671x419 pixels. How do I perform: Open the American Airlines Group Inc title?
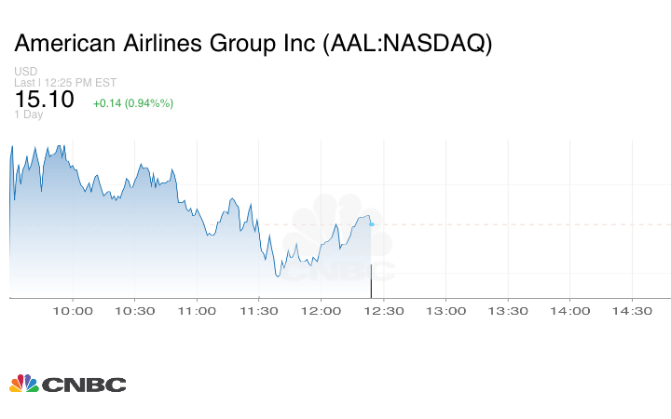(x=253, y=44)
